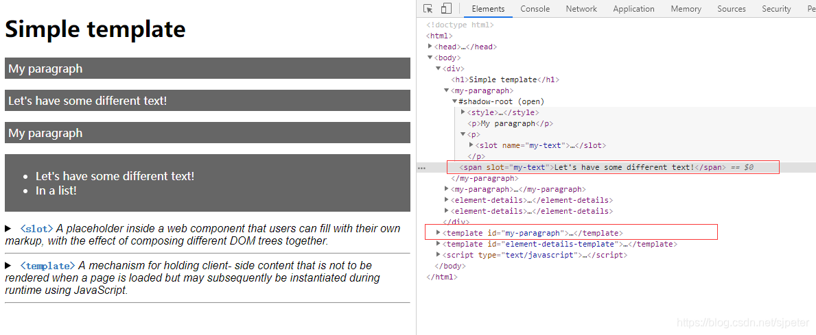Select the closing </html> tag
This screenshot has height=335, width=816.
click(442, 277)
